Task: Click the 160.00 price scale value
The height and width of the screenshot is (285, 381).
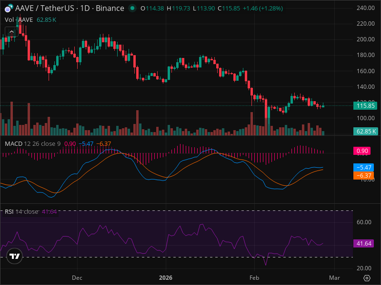Action: point(365,71)
